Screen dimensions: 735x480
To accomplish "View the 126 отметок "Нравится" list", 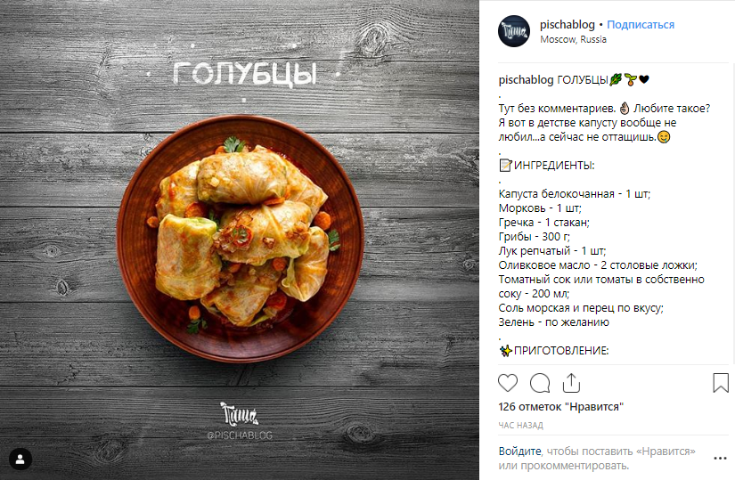I will [561, 407].
